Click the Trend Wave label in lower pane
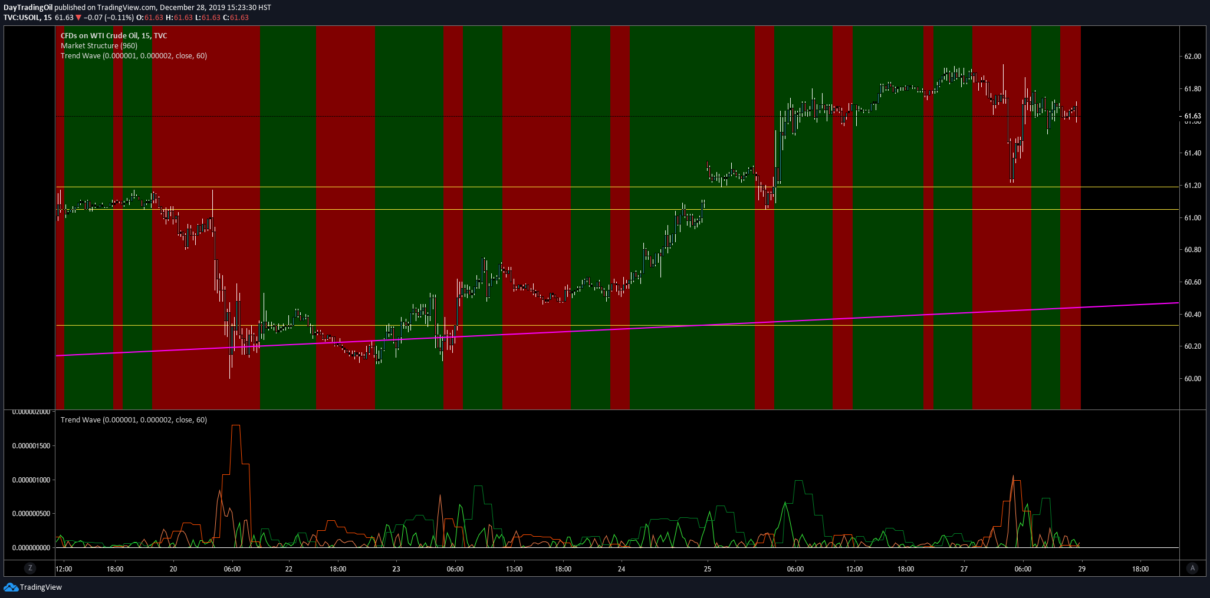Viewport: 1210px width, 598px height. pyautogui.click(x=134, y=420)
